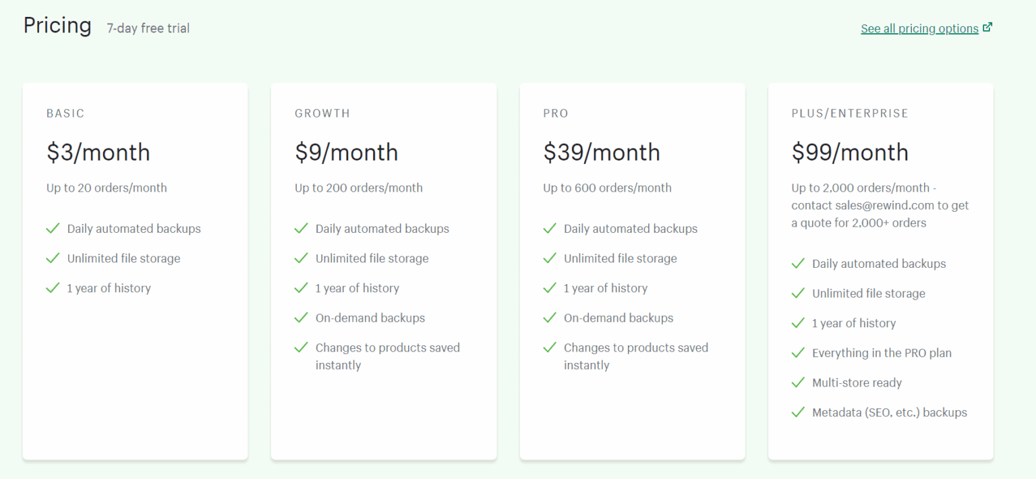The height and width of the screenshot is (479, 1036).
Task: Click the Pricing section heading
Action: 57,26
